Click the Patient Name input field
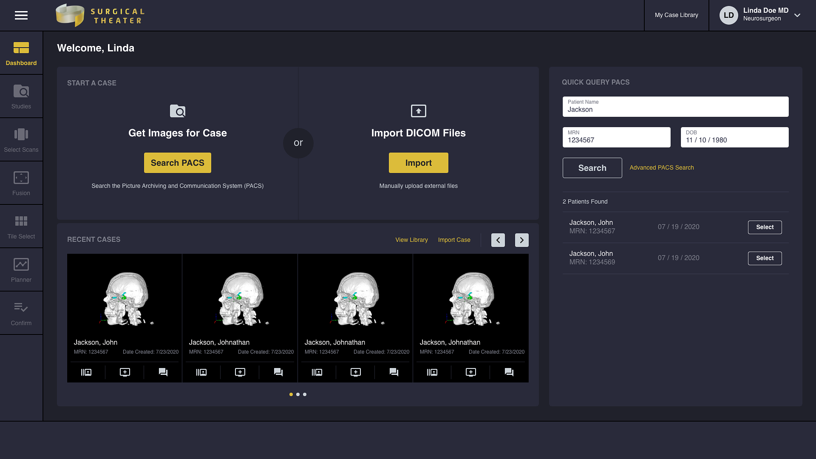Screen dimensions: 816x459 click(675, 107)
